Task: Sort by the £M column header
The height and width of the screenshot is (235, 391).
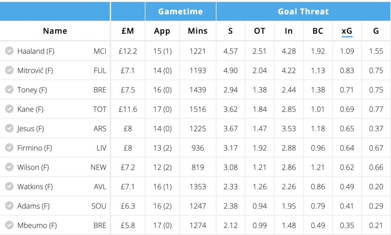Action: coord(128,31)
